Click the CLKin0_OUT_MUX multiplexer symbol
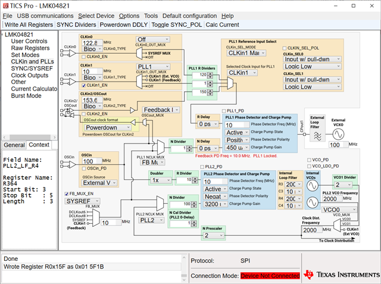 (139, 53)
